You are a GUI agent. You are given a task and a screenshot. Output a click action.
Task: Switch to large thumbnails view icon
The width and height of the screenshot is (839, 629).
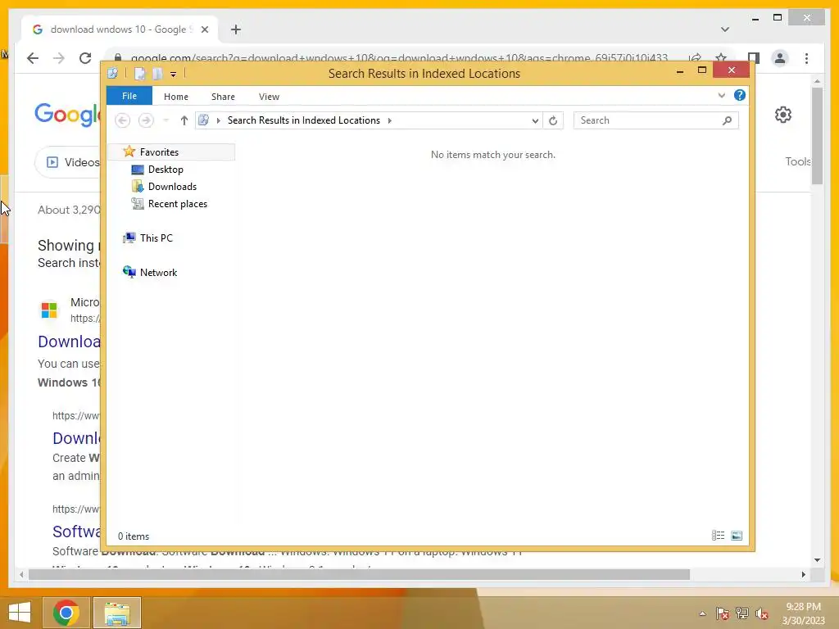[x=737, y=536]
